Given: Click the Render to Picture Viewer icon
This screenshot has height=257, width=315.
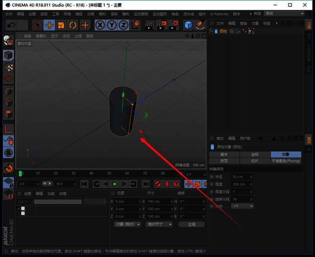Looking at the screenshot, I should (161, 25).
